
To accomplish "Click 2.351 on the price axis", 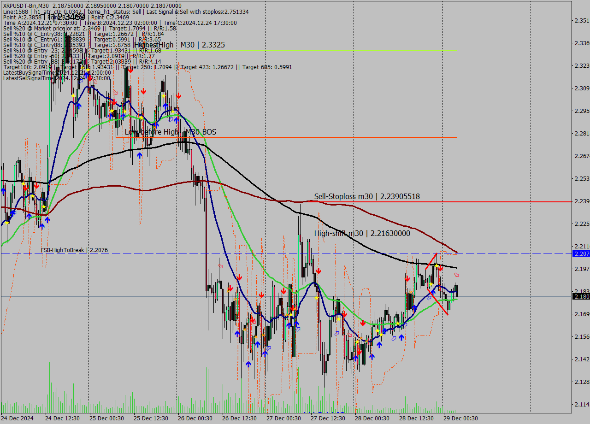I will 582,20.
